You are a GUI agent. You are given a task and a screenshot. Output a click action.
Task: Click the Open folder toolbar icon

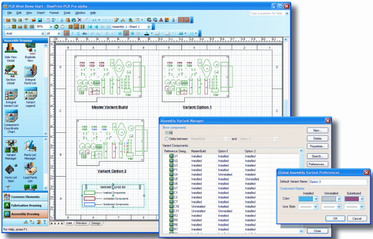[x=34, y=20]
